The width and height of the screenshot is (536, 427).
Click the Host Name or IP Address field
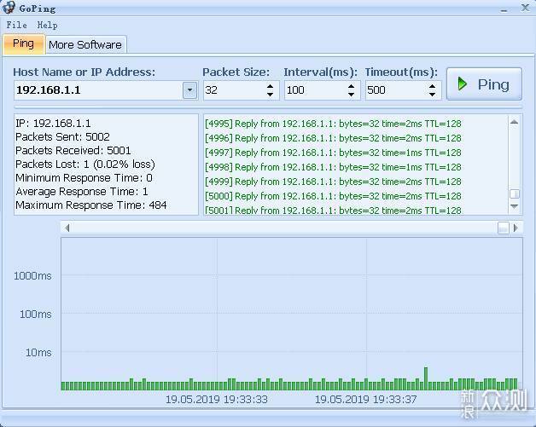[x=99, y=90]
